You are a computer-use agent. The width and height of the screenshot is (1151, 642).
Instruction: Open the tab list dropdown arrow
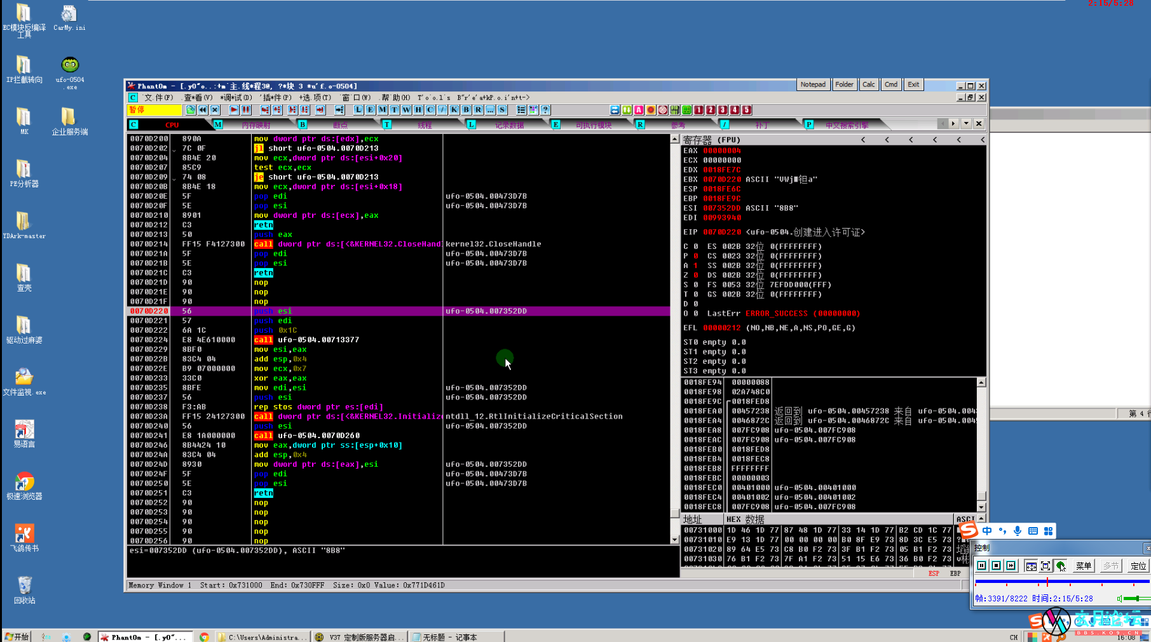[x=966, y=124]
